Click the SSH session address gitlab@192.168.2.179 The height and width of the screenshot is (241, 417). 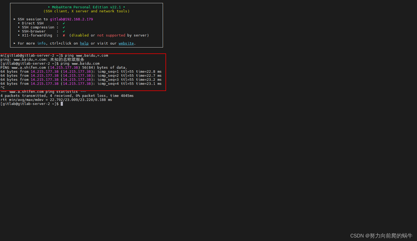[x=71, y=19]
